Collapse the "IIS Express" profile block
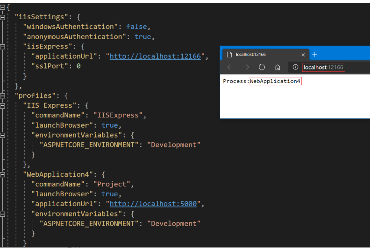Image resolution: width=370 pixels, height=248 pixels. (x=2, y=106)
